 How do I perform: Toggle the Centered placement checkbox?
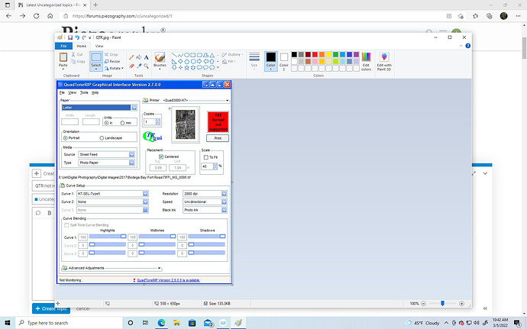click(x=161, y=156)
